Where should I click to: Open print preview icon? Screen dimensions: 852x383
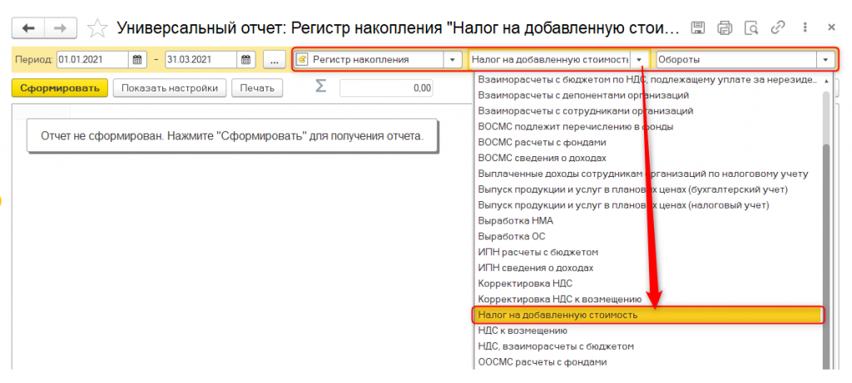(751, 27)
